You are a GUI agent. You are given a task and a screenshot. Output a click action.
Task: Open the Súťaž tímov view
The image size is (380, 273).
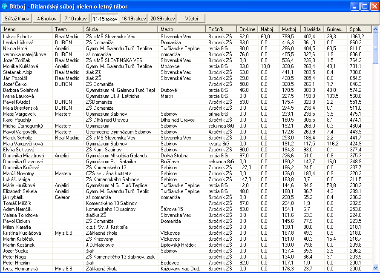click(17, 19)
